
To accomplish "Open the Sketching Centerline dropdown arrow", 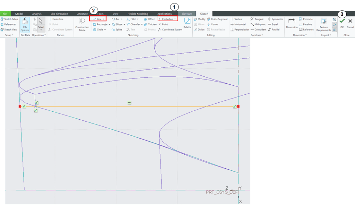I will click(x=175, y=19).
